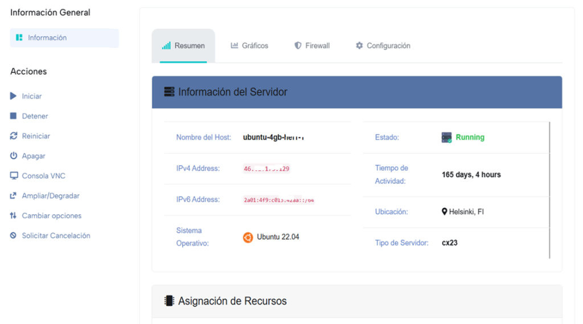Click the Apagar power icon

14,156
